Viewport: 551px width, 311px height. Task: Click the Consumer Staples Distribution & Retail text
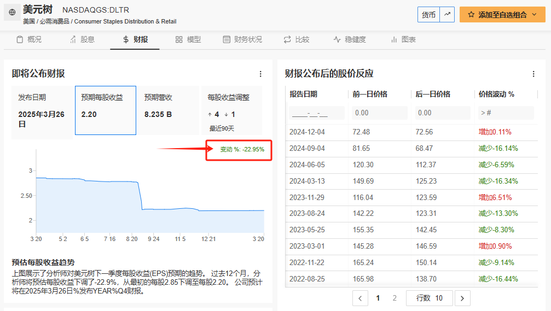click(125, 21)
